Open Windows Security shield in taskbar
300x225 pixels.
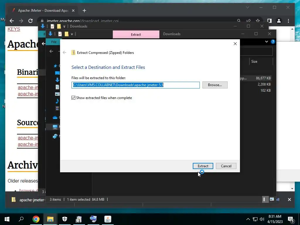[x=65, y=219]
